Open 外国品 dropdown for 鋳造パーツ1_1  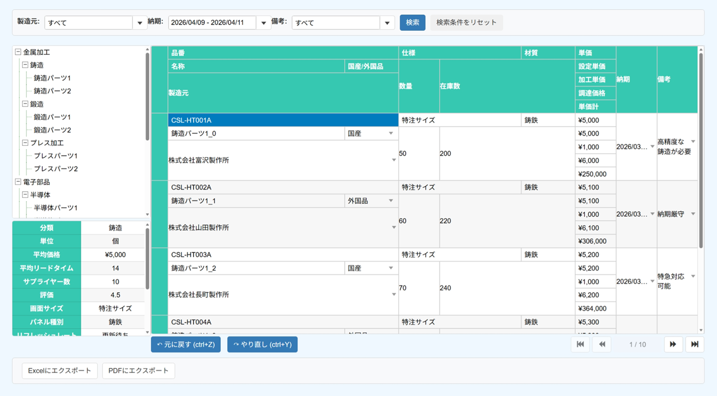[x=391, y=201]
